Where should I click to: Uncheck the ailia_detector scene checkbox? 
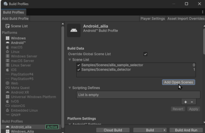(x=79, y=70)
